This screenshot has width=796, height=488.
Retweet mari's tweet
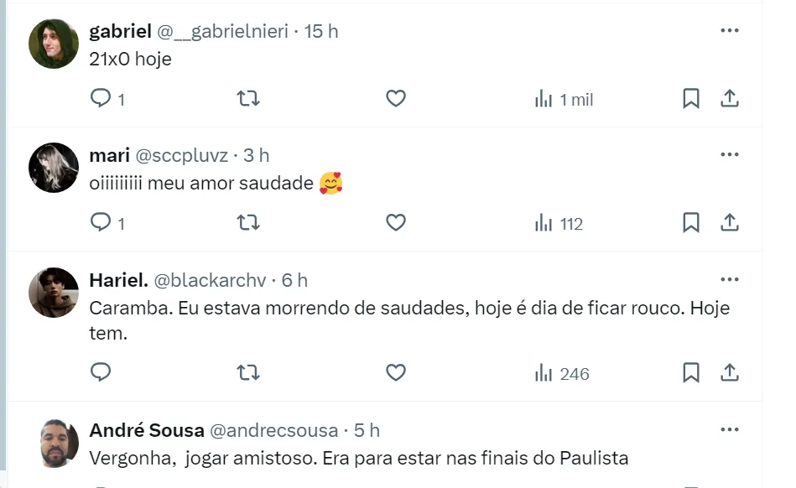(248, 223)
